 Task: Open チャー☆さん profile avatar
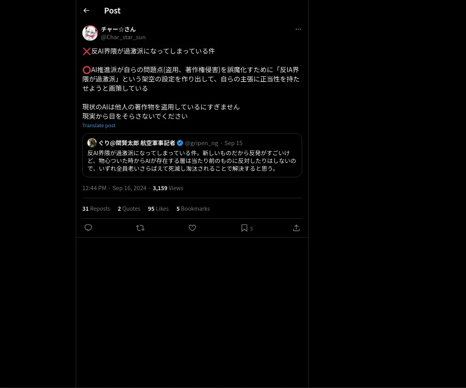point(90,33)
